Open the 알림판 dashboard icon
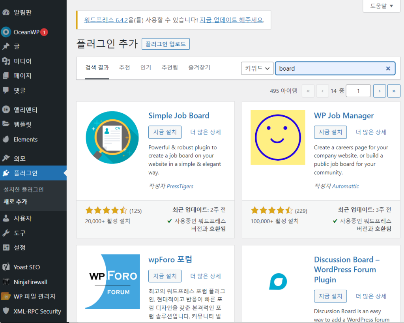The height and width of the screenshot is (323, 404). pyautogui.click(x=6, y=12)
